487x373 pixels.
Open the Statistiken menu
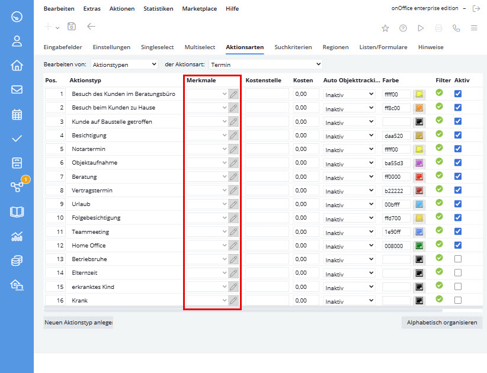158,9
